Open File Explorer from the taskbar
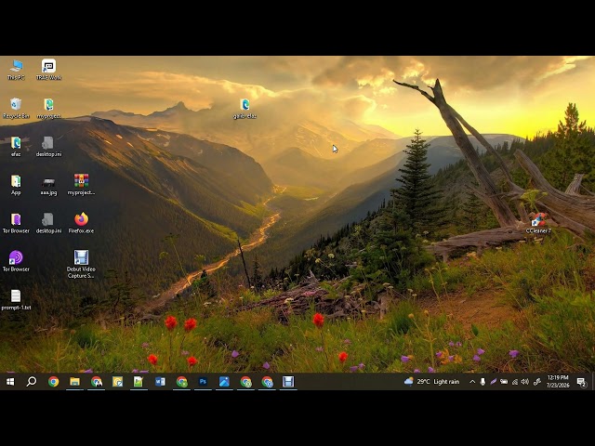The image size is (595, 446). pos(74,382)
